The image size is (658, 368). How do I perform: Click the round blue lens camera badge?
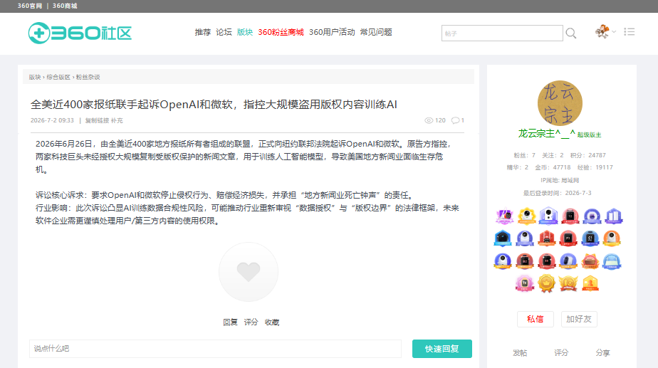(592, 216)
